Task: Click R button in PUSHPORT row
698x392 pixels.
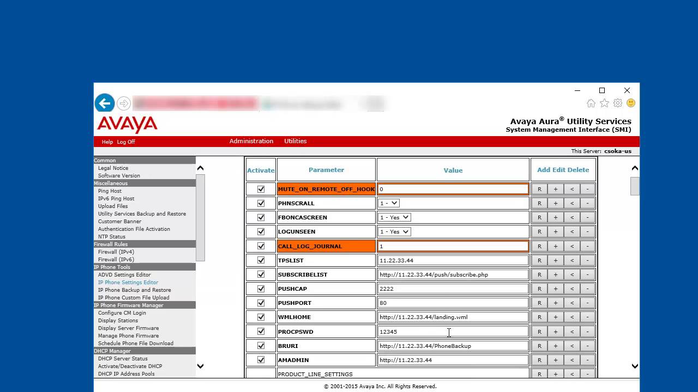Action: point(539,303)
